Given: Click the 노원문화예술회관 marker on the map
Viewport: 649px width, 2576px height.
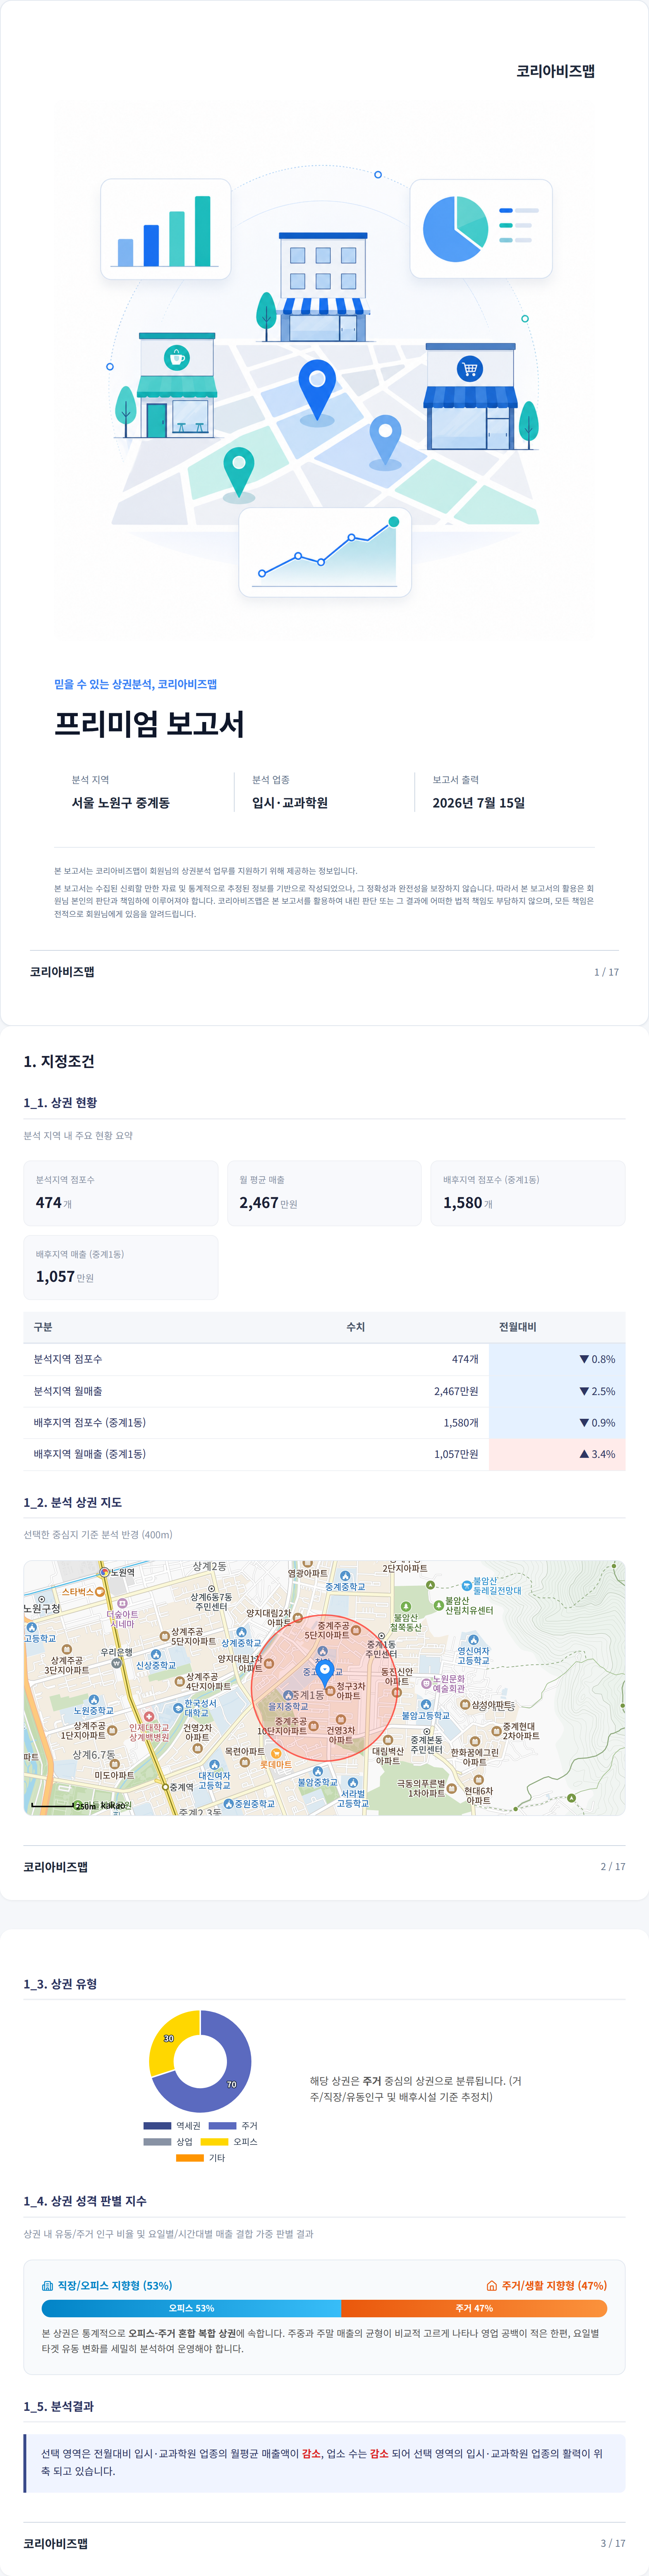Looking at the screenshot, I should (426, 1684).
